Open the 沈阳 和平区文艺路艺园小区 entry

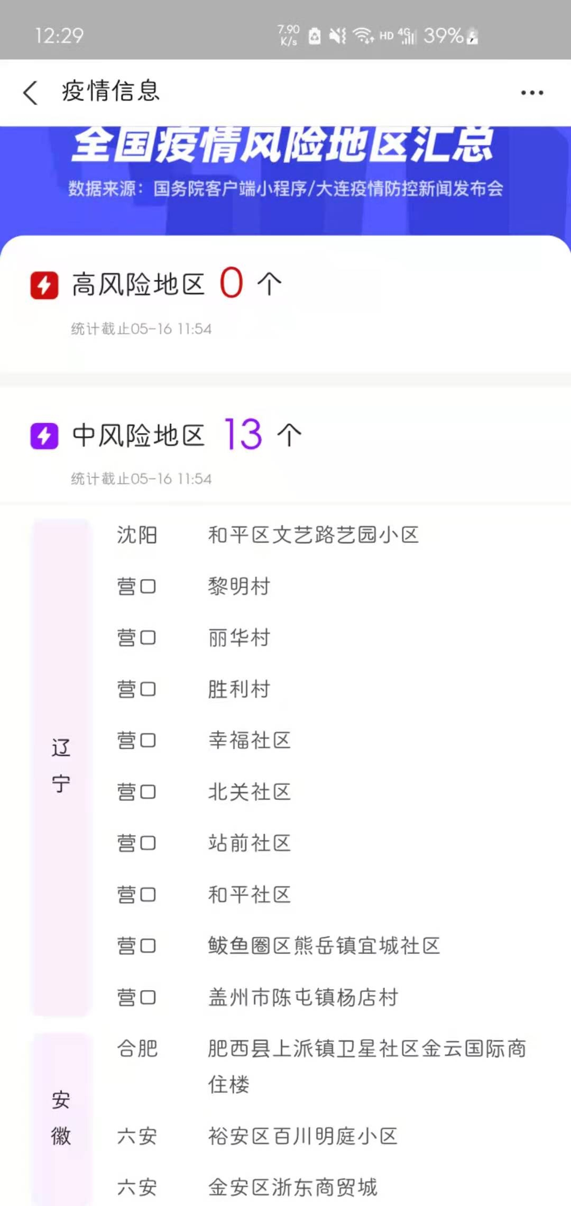(313, 535)
